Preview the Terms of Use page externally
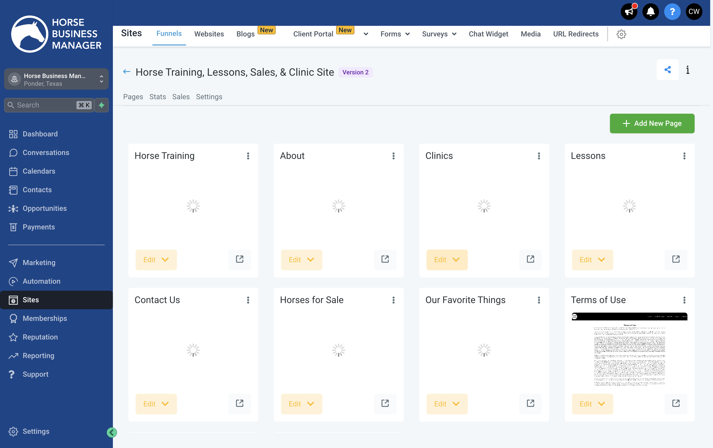 [x=676, y=403]
